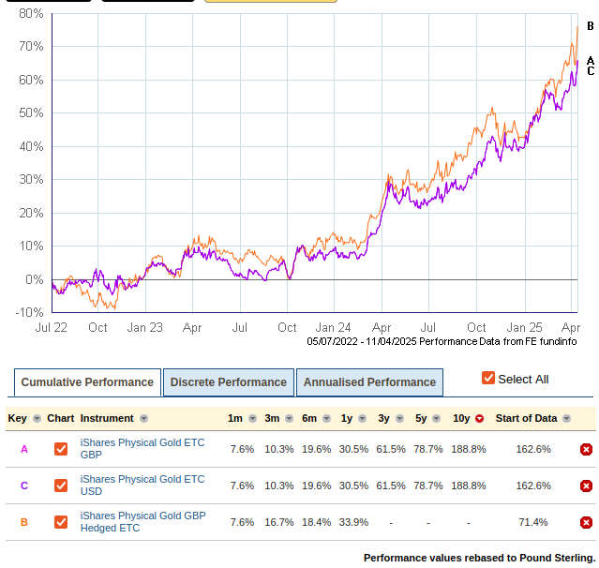Switch to Annualised Performance tab
This screenshot has width=599, height=568.
click(369, 382)
